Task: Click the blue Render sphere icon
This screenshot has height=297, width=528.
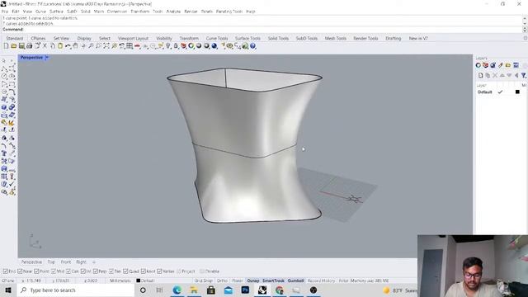Action: click(214, 46)
